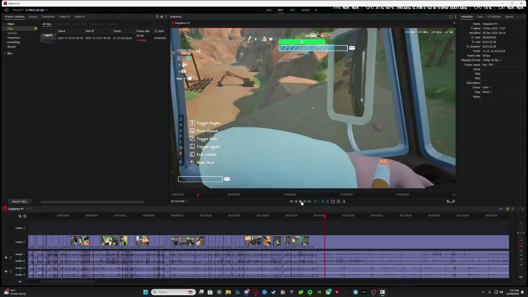Collapse the Filters tree
The image size is (528, 297).
tap(5, 24)
